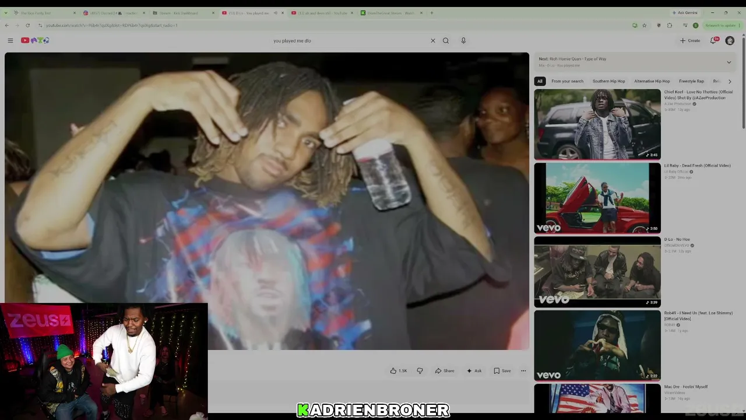Start voice search with the microphone
746x420 pixels.
(x=463, y=40)
